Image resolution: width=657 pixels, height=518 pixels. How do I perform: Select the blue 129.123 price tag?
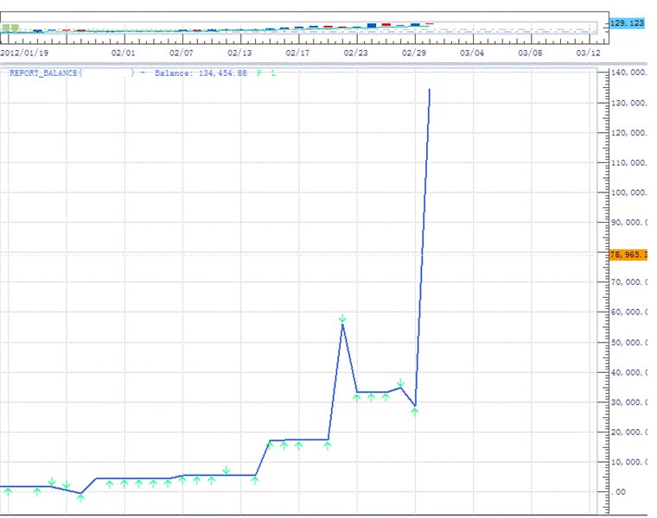tap(628, 23)
